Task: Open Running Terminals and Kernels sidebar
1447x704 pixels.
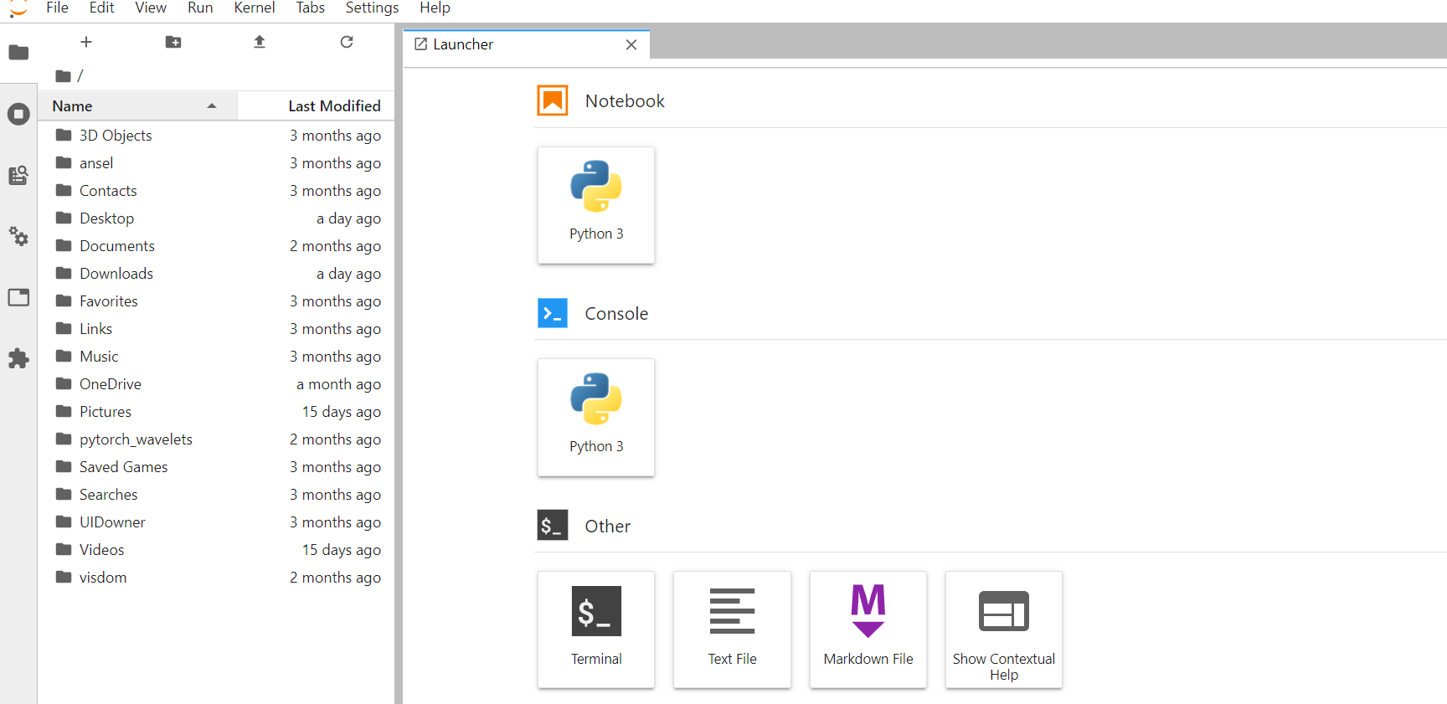Action: click(18, 114)
